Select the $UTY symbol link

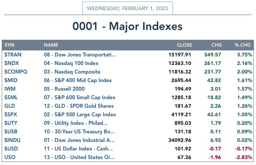click(x=11, y=123)
